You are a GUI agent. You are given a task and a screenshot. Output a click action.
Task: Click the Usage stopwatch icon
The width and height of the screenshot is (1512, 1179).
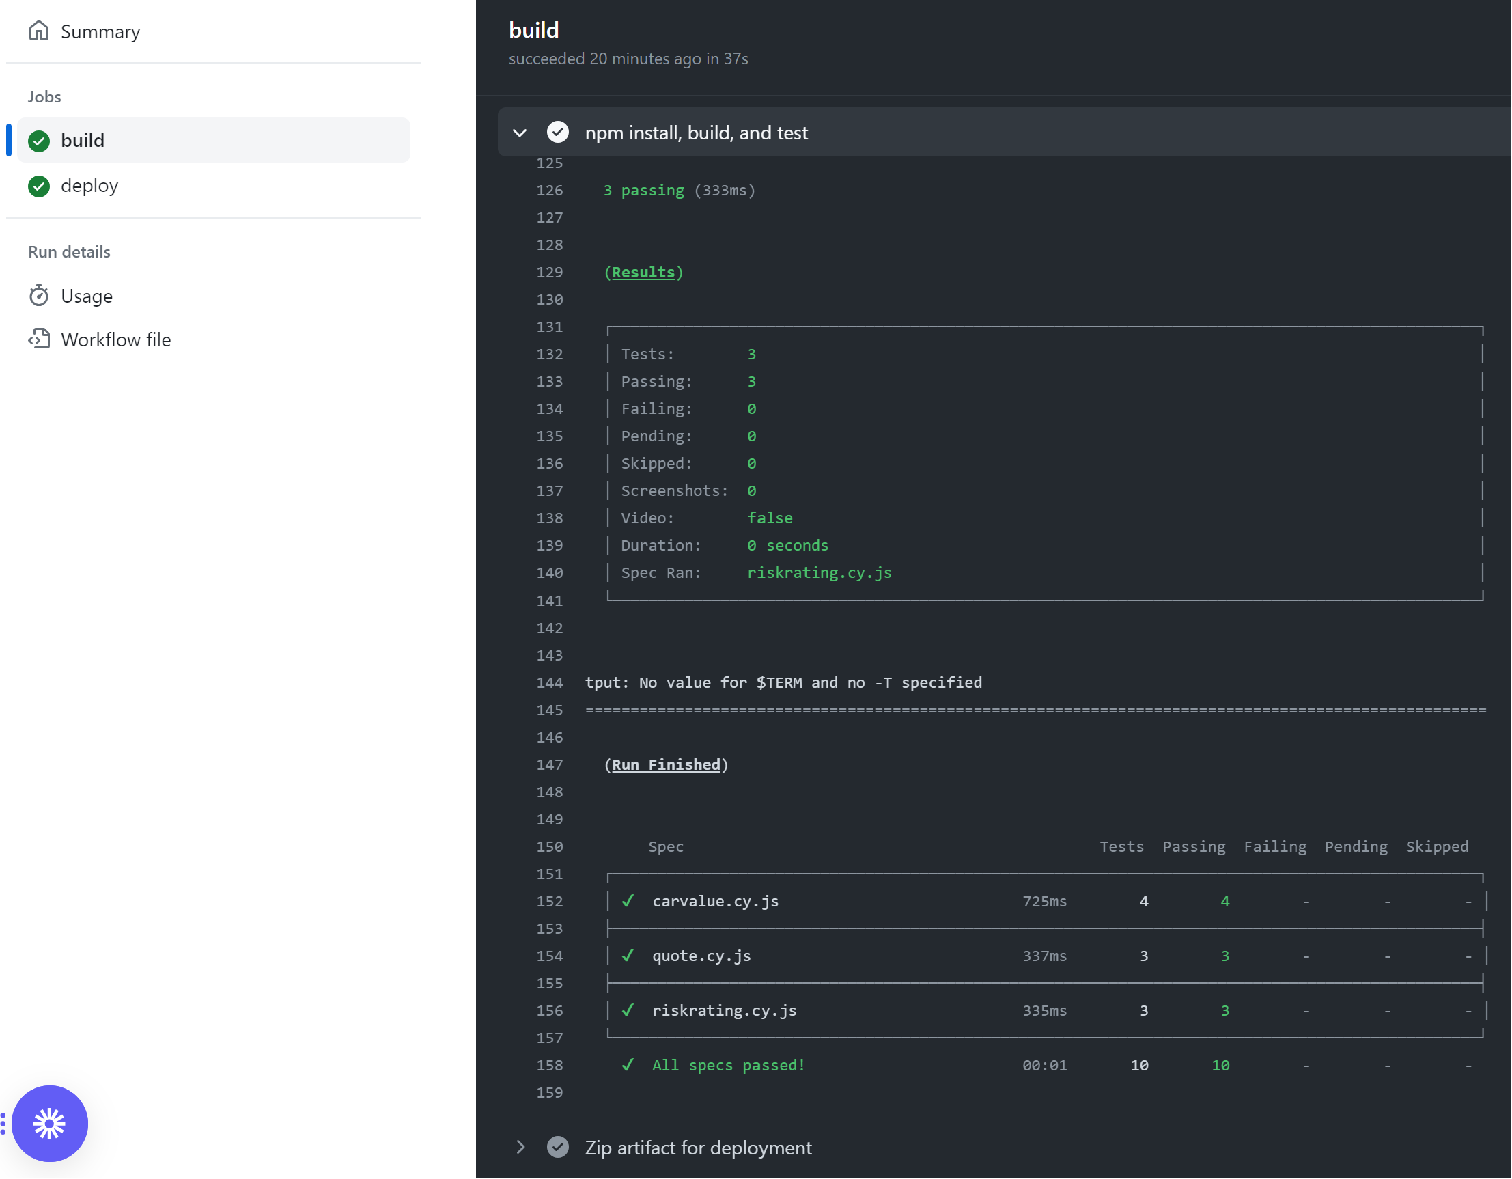(x=39, y=296)
